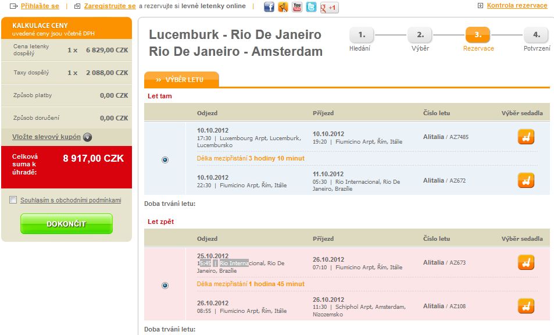
Task: Select the Let zpět flight radio button
Action: (165, 286)
